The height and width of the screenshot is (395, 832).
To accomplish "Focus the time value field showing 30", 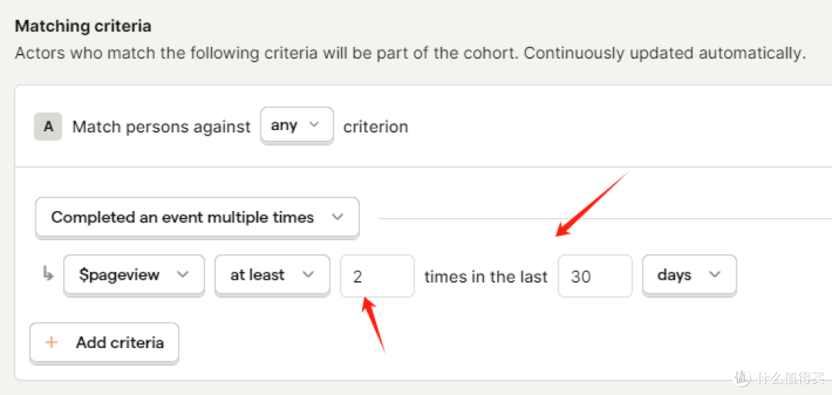I will pos(595,276).
